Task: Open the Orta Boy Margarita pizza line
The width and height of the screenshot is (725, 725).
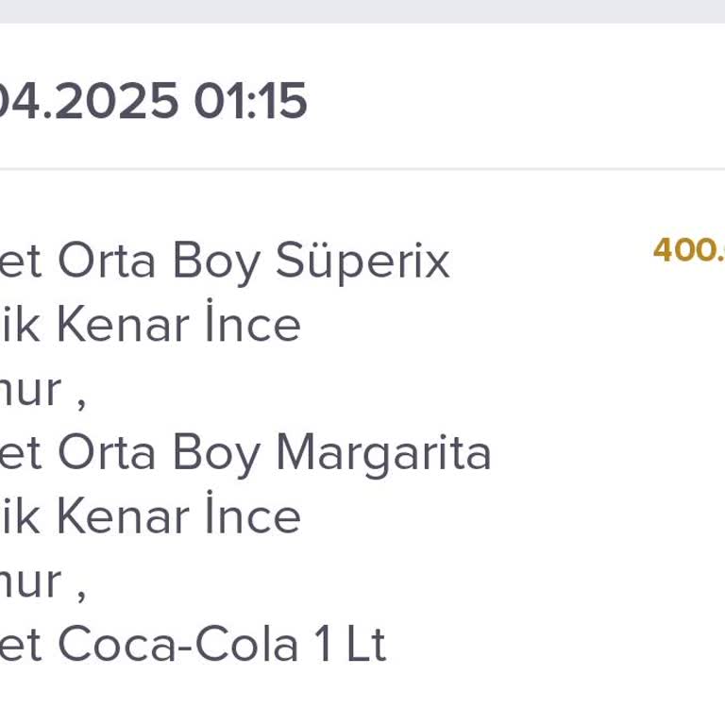Action: click(x=245, y=453)
